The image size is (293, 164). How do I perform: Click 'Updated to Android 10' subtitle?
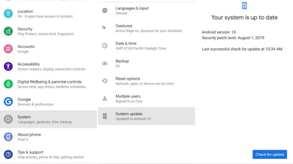coord(133,119)
